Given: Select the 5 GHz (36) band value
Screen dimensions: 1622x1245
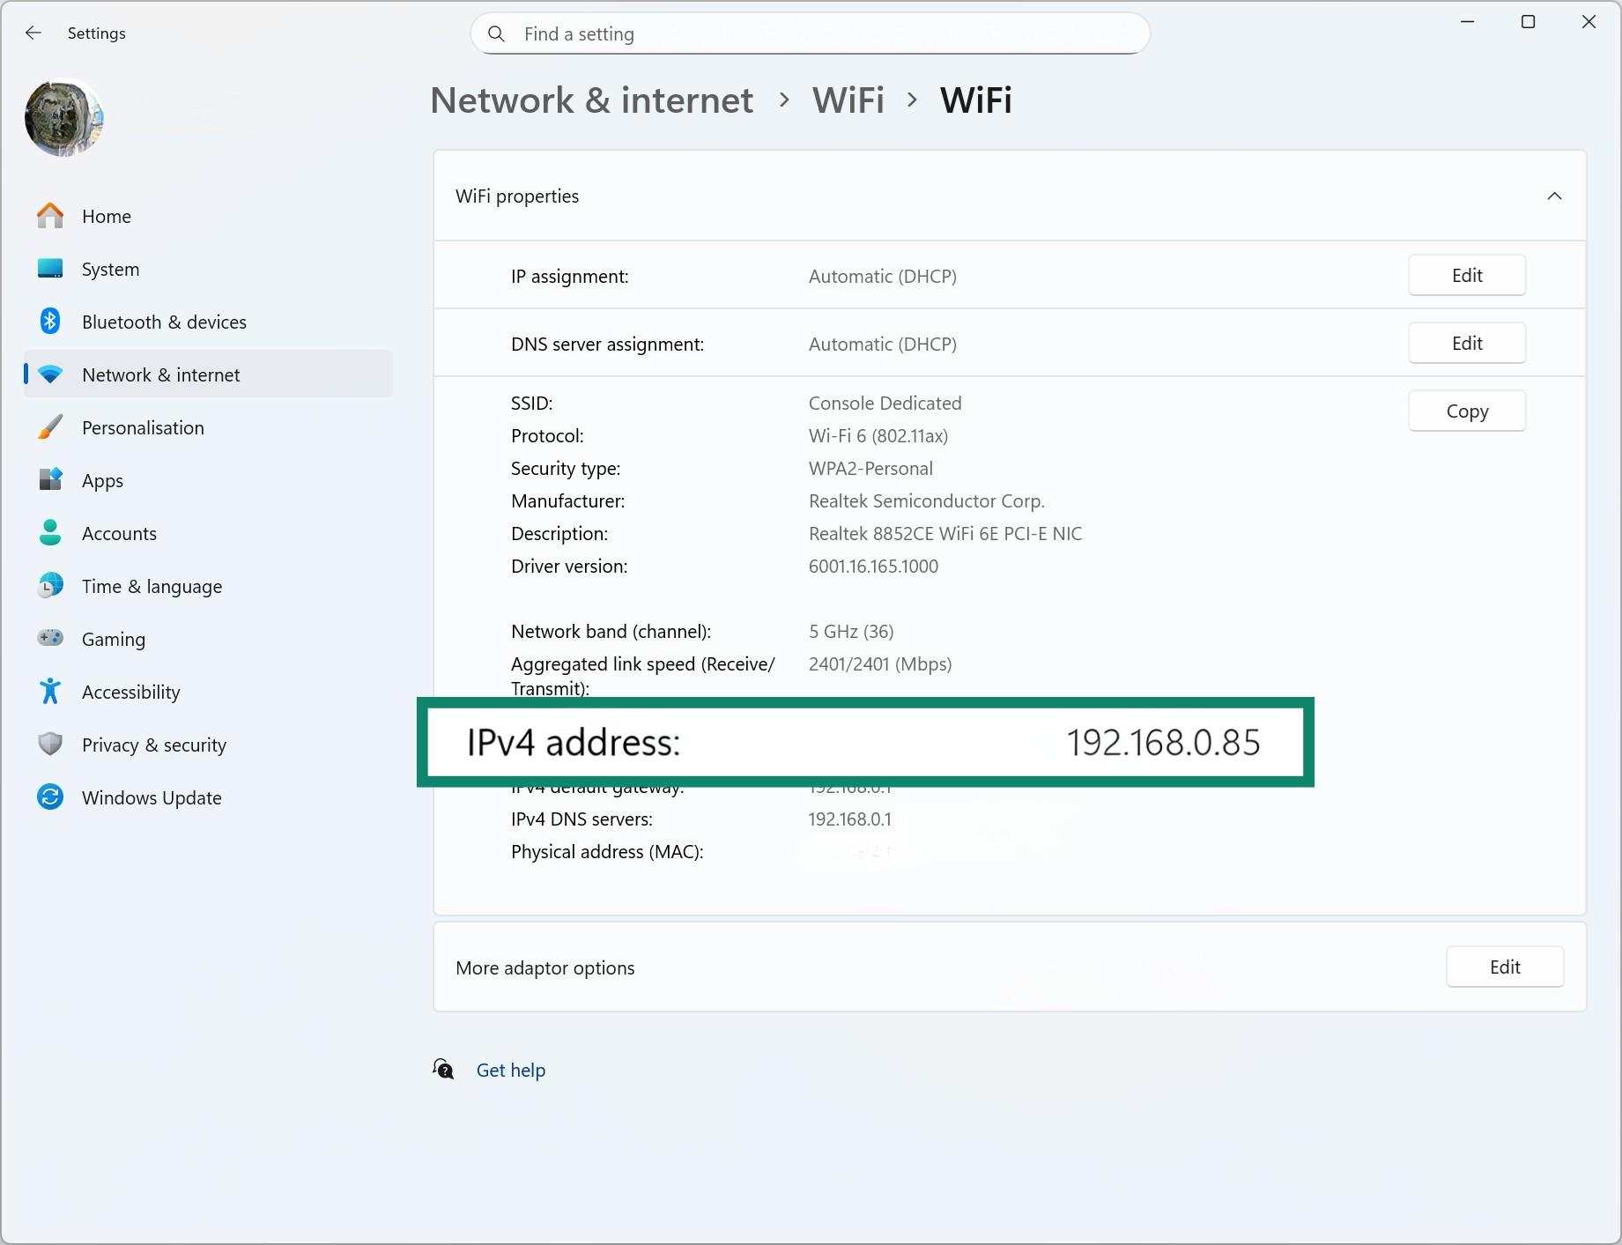Looking at the screenshot, I should pyautogui.click(x=851, y=631).
